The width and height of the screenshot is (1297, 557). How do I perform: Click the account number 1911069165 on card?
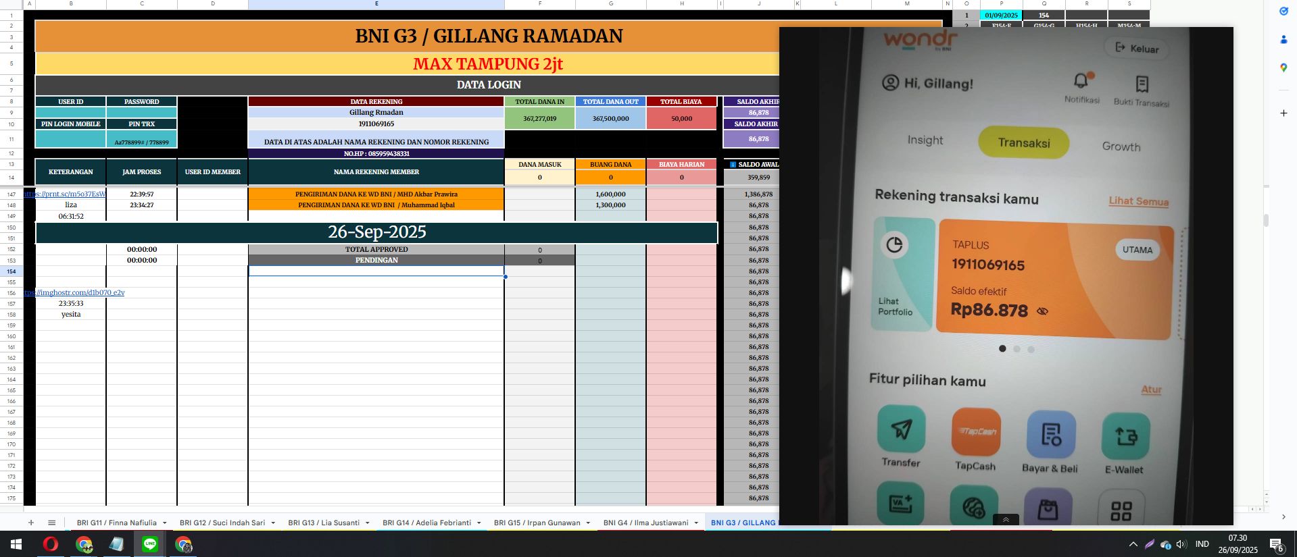click(988, 265)
